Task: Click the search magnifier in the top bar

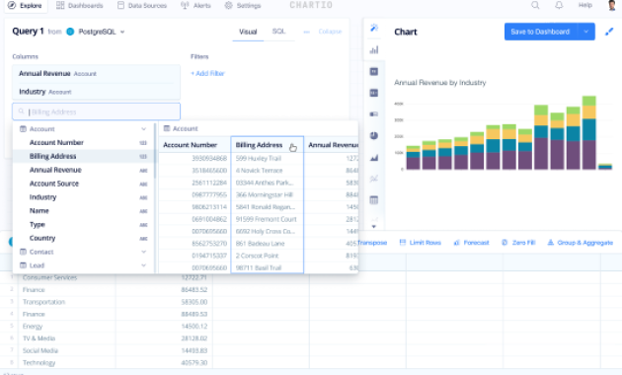Action: coord(535,5)
